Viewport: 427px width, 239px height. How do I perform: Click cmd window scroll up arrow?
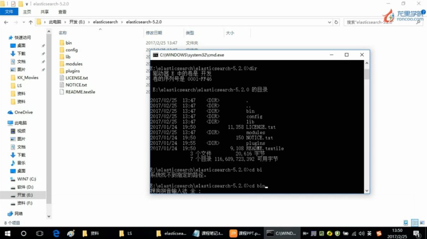pos(366,63)
